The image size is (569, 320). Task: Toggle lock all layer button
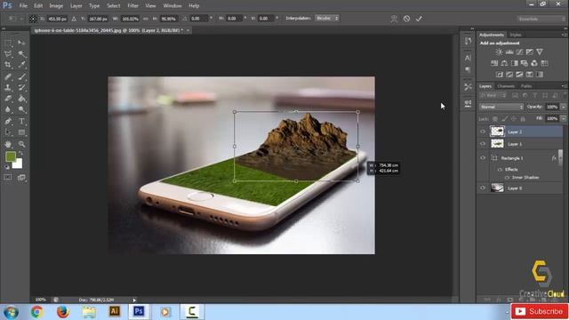(523, 118)
